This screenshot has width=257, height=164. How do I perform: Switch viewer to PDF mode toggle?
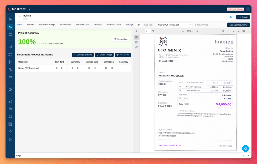point(139,25)
